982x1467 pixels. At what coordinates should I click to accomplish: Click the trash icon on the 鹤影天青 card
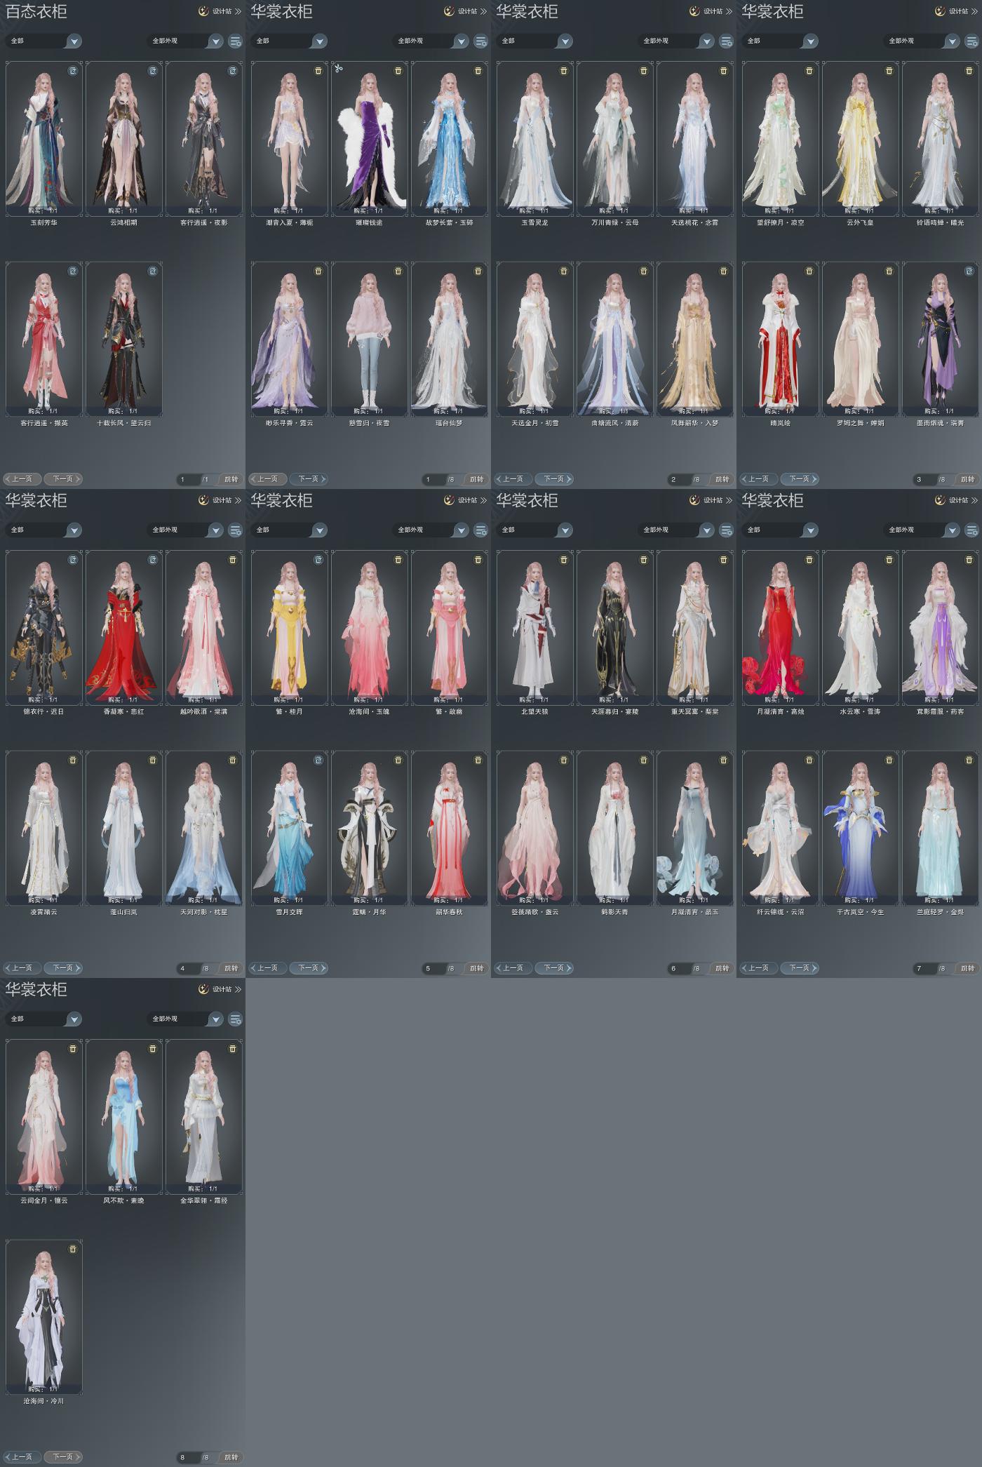click(x=644, y=760)
